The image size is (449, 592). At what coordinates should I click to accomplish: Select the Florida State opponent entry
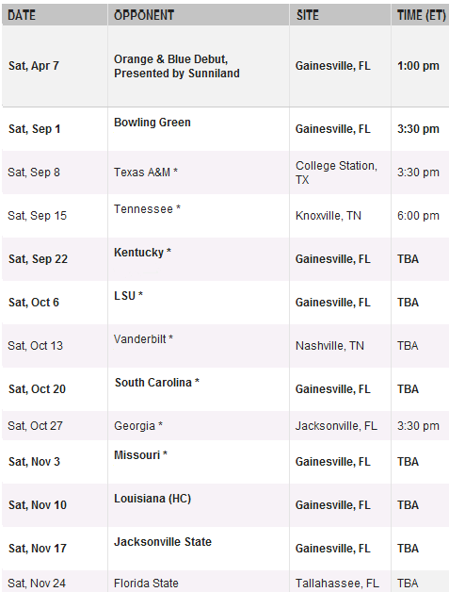[146, 584]
